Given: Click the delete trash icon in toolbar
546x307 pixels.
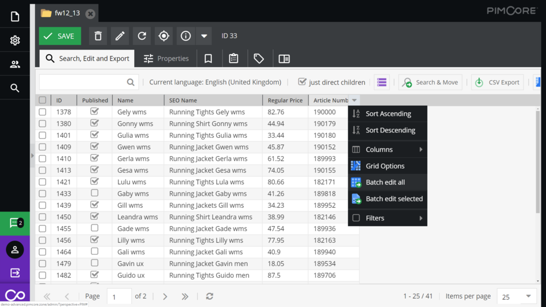Looking at the screenshot, I should pyautogui.click(x=98, y=36).
